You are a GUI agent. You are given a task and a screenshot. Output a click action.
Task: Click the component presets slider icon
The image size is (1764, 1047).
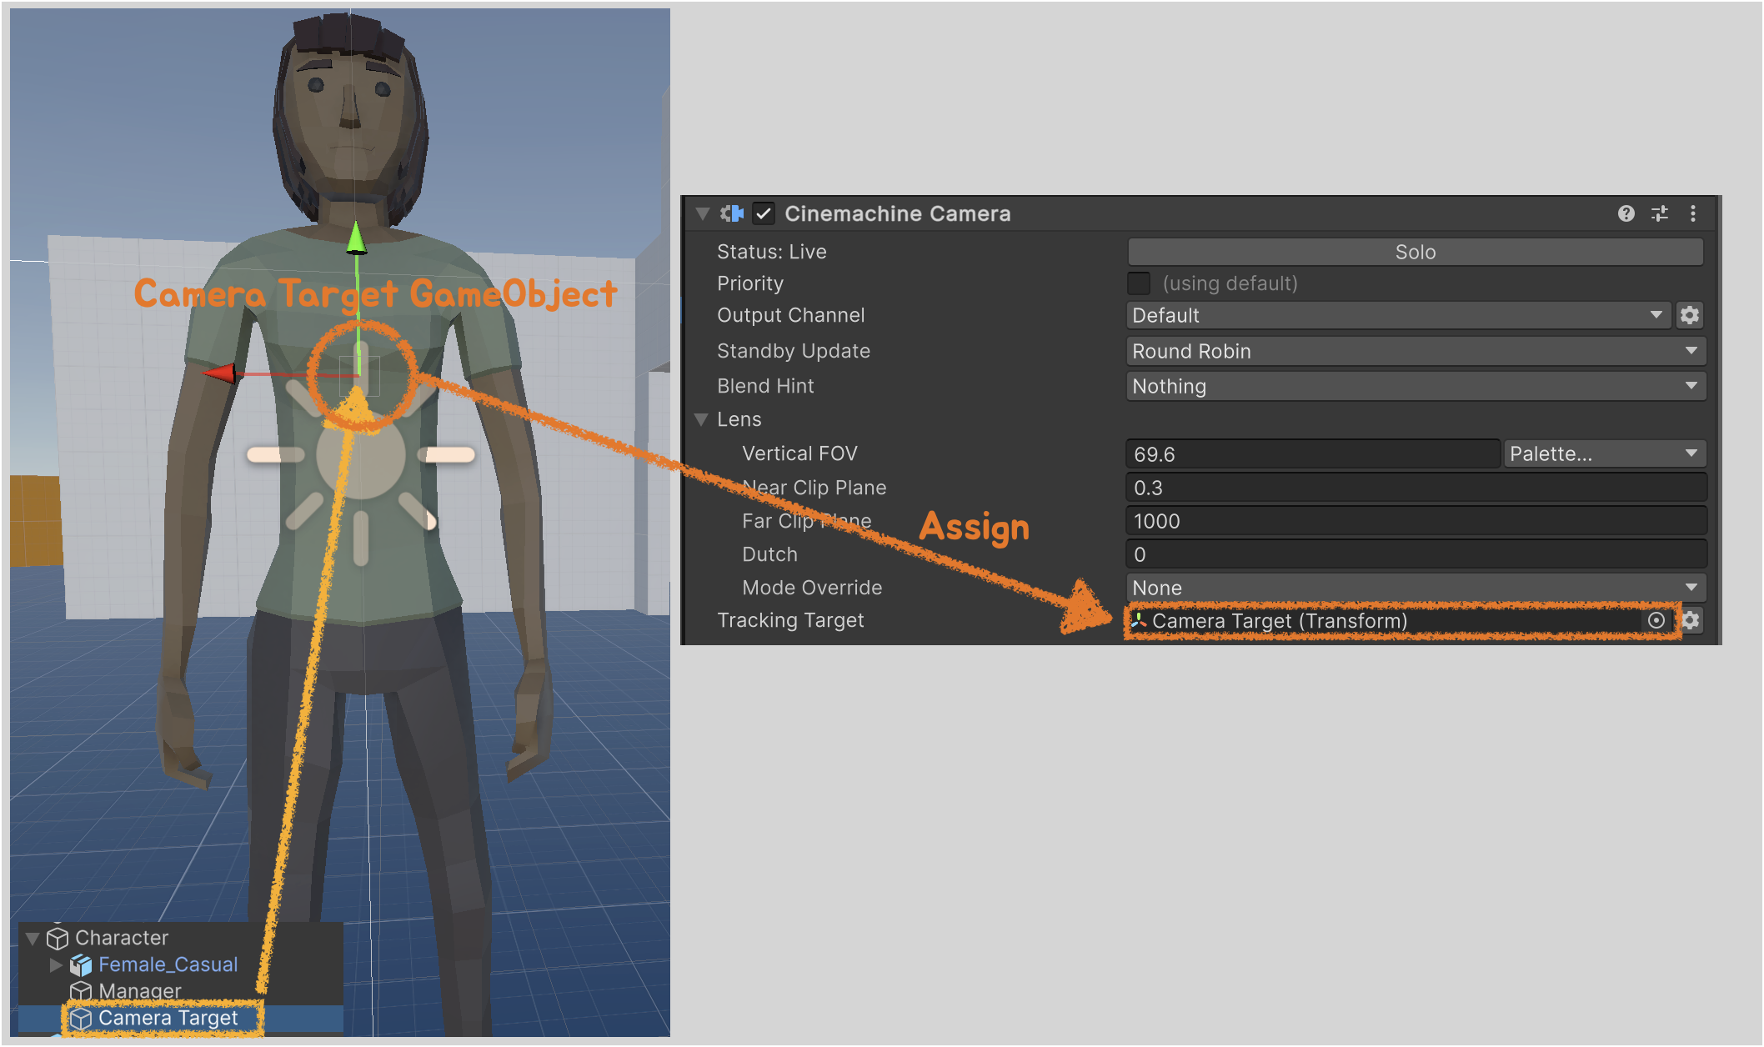tap(1660, 213)
